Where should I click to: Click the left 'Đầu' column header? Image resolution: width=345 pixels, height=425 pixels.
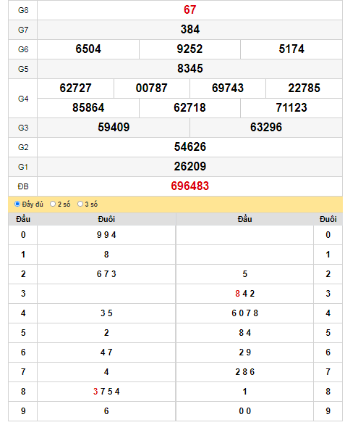point(23,219)
